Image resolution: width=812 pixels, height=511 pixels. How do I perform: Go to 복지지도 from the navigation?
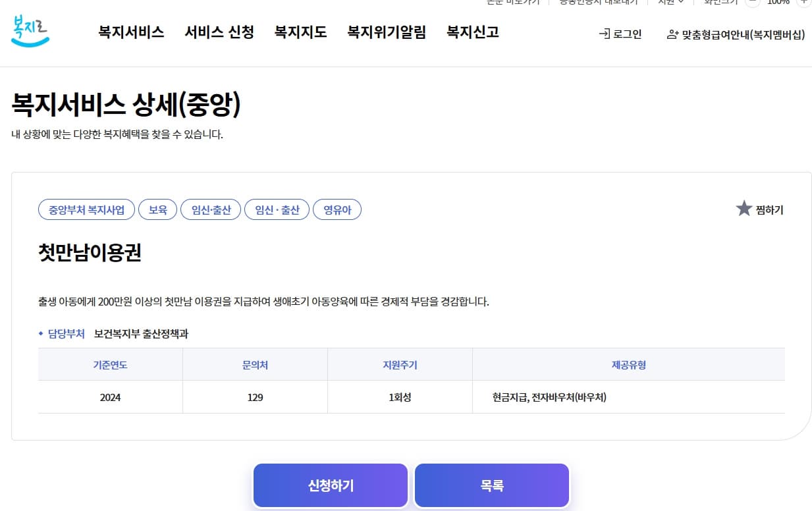[x=300, y=32]
